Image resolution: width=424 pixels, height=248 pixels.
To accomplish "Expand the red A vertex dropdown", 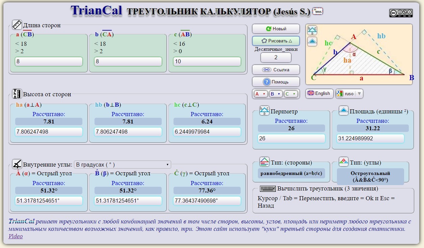I will coord(260,94).
